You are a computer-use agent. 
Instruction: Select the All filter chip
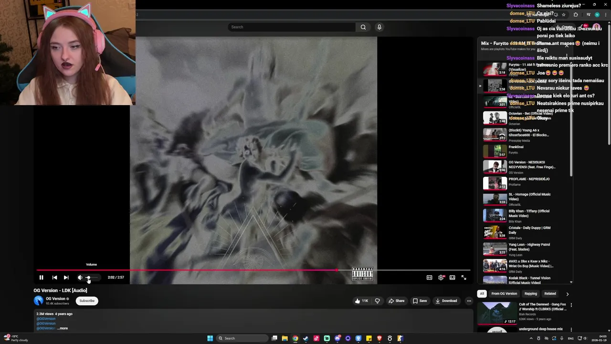[482, 294]
